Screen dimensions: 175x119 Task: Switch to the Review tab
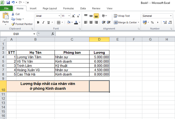[x=96, y=8]
